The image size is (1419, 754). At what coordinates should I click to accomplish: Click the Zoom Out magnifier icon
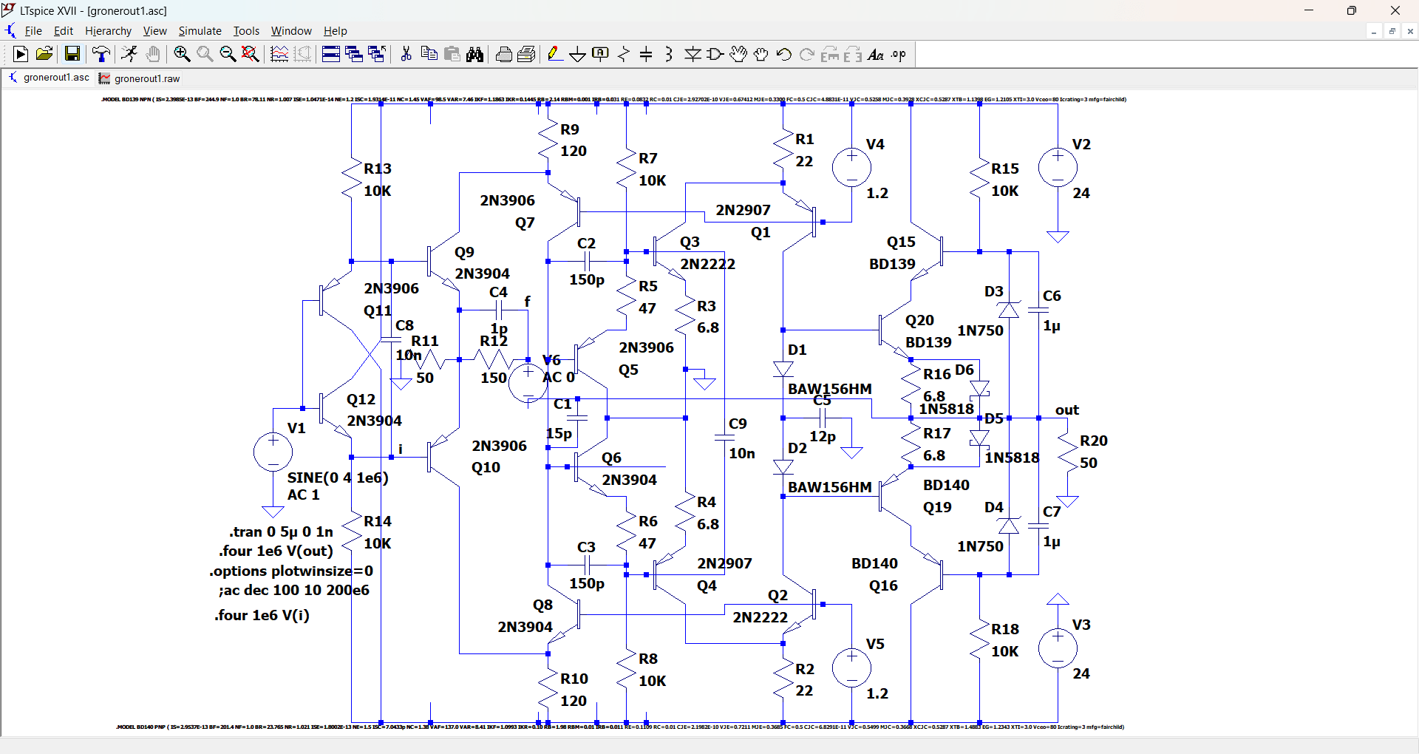pos(228,54)
